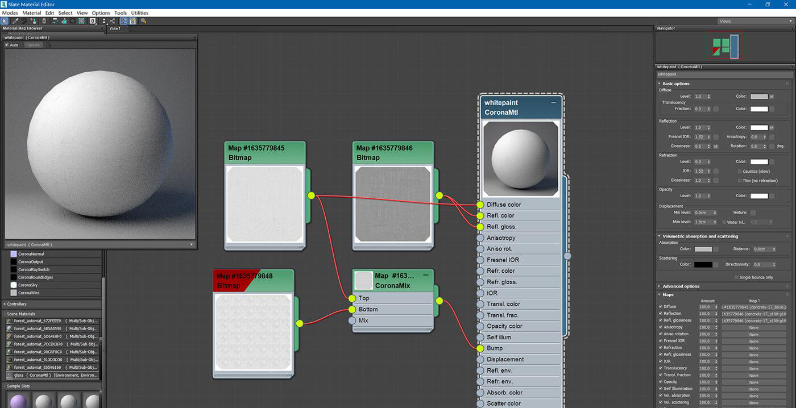This screenshot has height=408, width=796.
Task: Click the None button for Anisotropy map
Action: click(753, 327)
